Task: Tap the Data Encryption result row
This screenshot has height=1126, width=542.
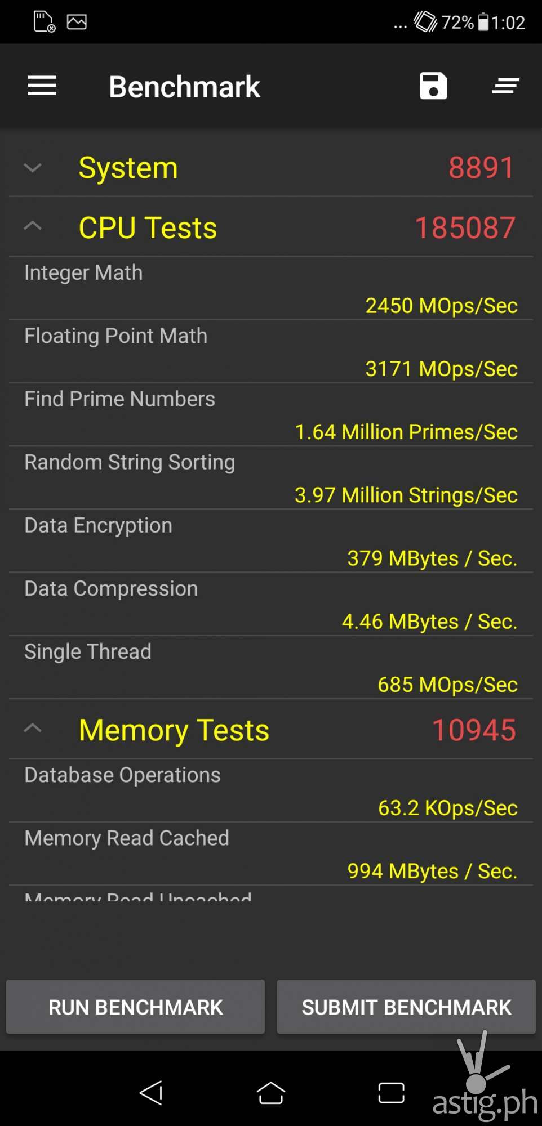Action: [270, 542]
